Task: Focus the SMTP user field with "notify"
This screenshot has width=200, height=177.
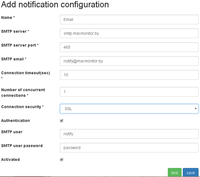Action: (129, 134)
